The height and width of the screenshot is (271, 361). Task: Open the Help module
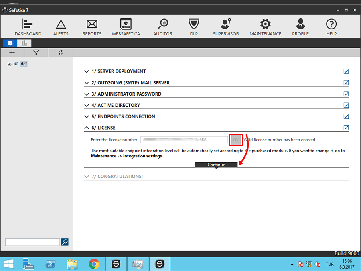[x=331, y=27]
